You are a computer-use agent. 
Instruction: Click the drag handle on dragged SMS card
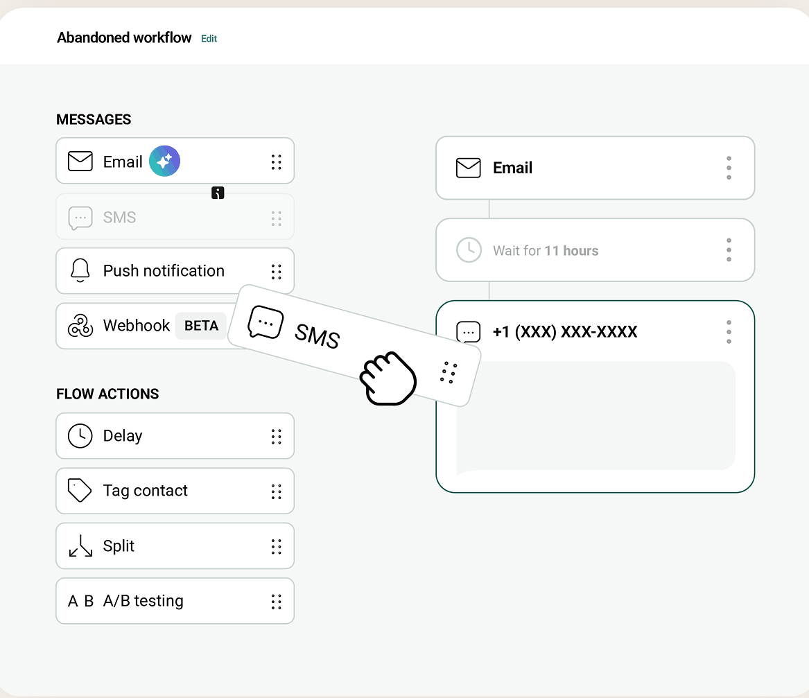point(449,372)
